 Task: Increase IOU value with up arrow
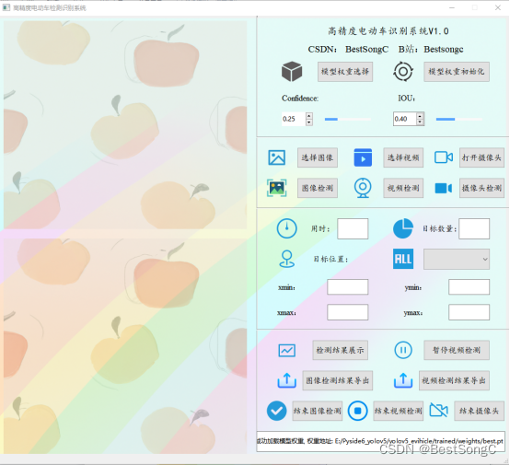pyautogui.click(x=420, y=115)
